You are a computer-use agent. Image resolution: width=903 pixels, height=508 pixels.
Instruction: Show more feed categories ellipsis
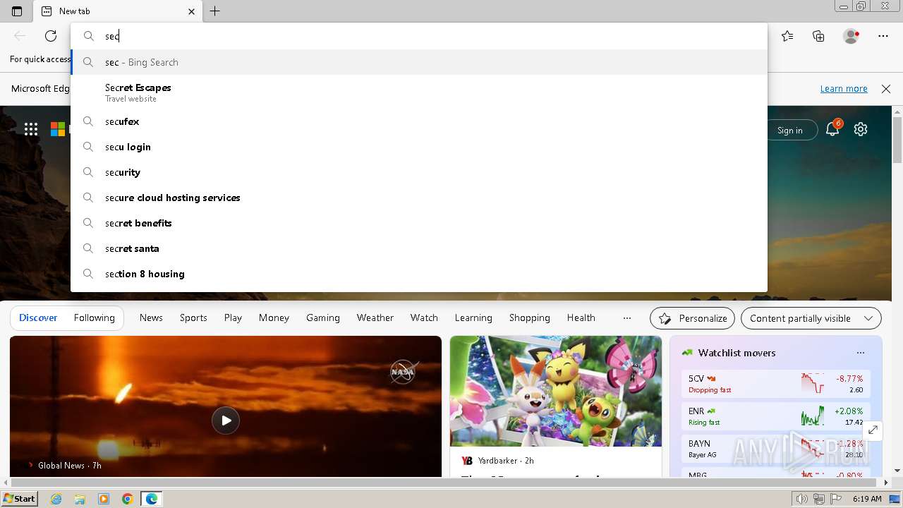(x=626, y=318)
